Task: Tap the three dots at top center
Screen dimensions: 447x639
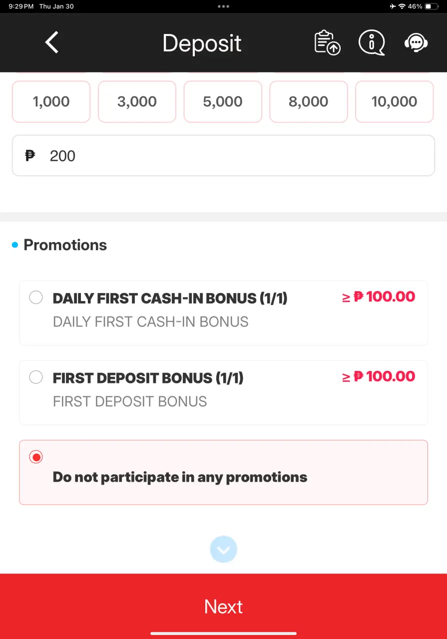Action: [223, 6]
